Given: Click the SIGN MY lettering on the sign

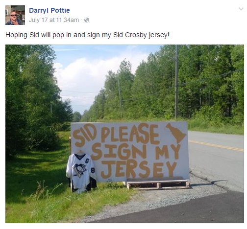Looking at the screenshot, I should pos(136,151).
